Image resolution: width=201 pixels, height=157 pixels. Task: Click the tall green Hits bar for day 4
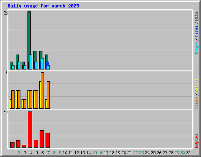(29, 33)
